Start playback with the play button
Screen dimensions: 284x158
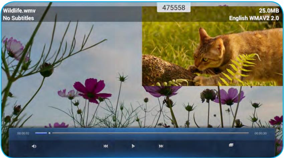click(x=133, y=146)
